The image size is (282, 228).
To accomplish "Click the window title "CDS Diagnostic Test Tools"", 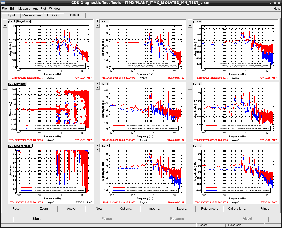I will (x=96, y=3).
